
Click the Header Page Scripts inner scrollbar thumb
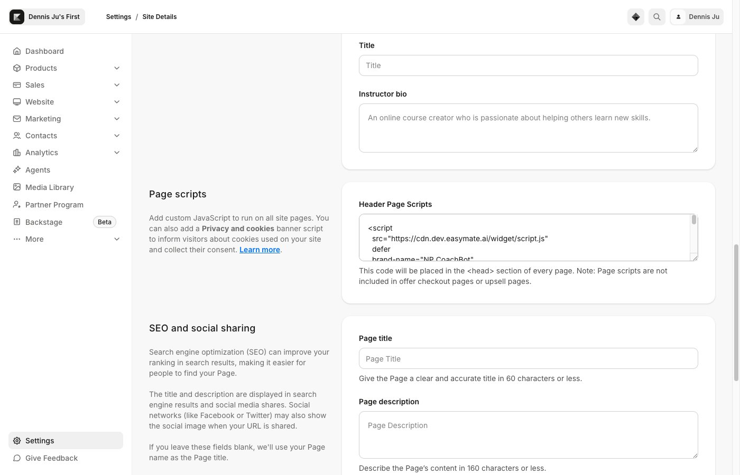pyautogui.click(x=693, y=220)
